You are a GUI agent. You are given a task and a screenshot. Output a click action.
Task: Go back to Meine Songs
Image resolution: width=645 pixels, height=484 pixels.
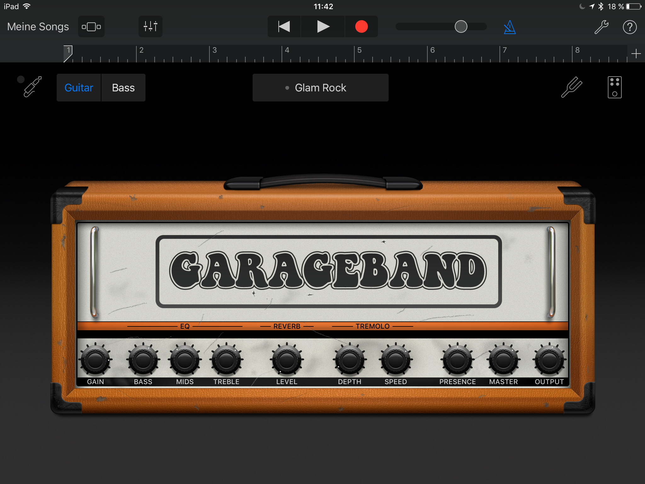[x=38, y=27]
